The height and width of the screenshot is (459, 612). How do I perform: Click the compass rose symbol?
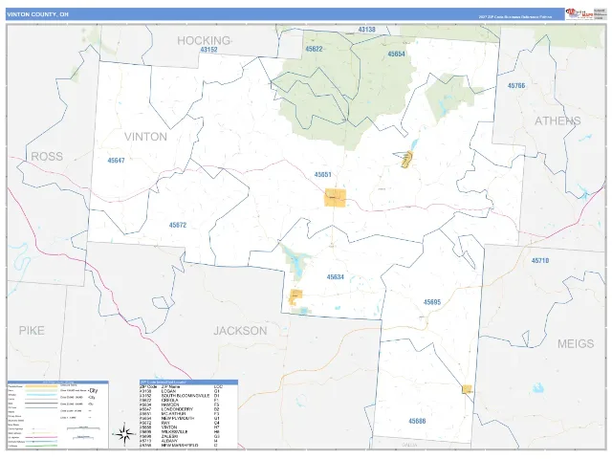click(x=123, y=433)
